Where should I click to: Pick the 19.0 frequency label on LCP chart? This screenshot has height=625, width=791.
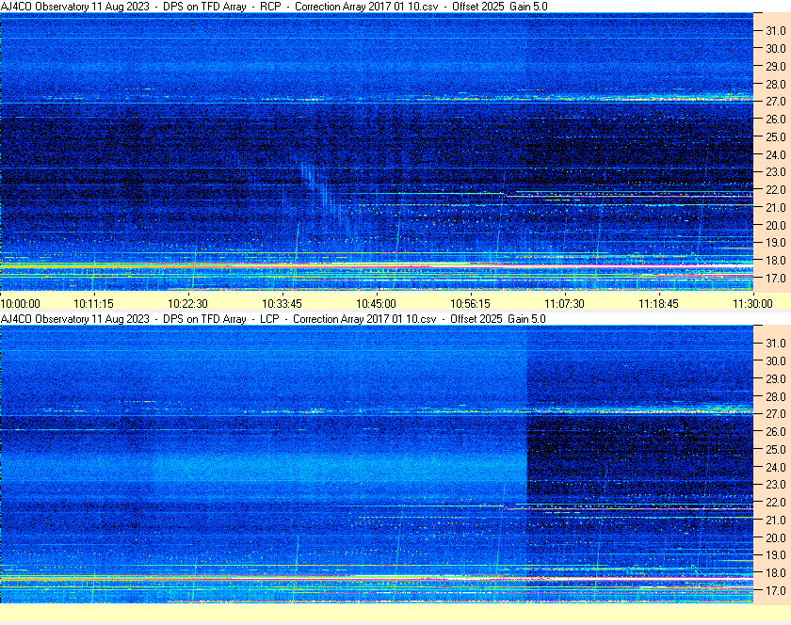[x=776, y=555]
